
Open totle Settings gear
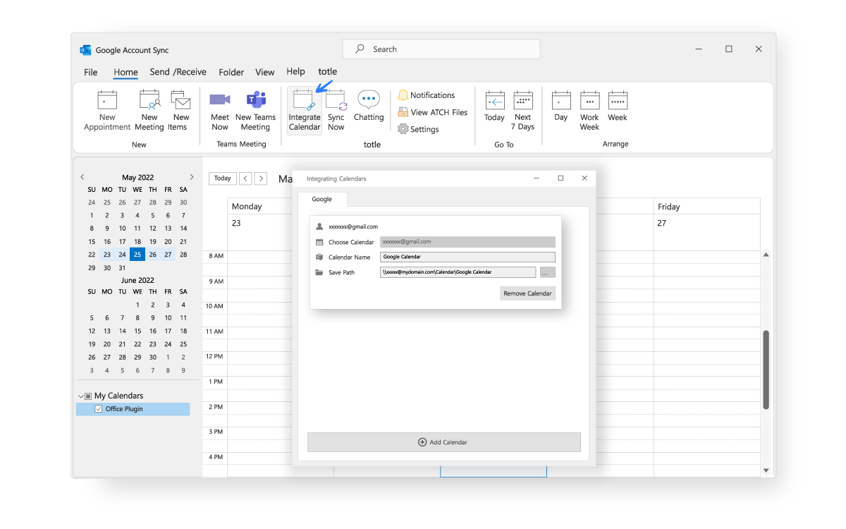click(x=419, y=129)
